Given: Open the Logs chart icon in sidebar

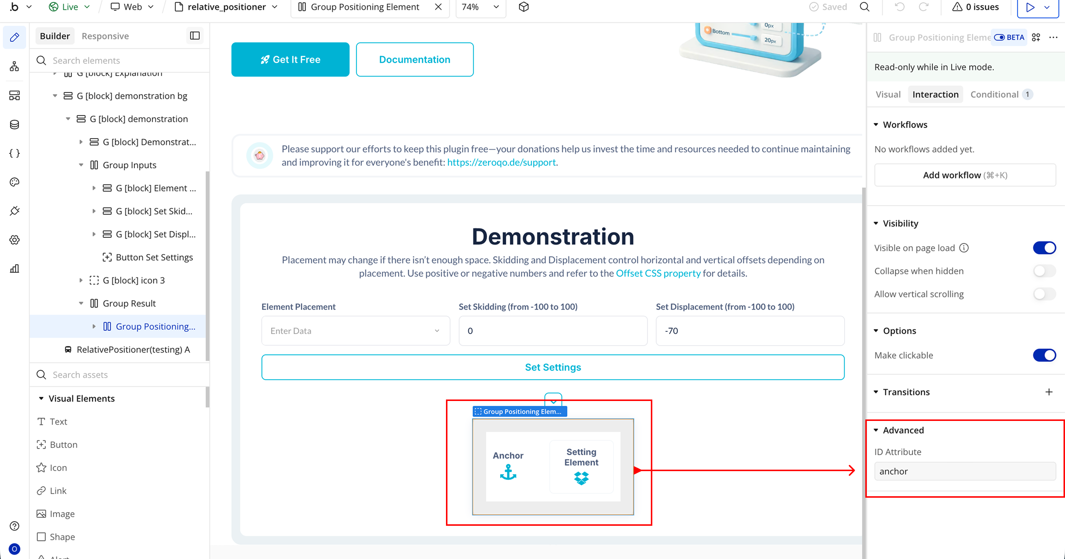Looking at the screenshot, I should [x=14, y=269].
